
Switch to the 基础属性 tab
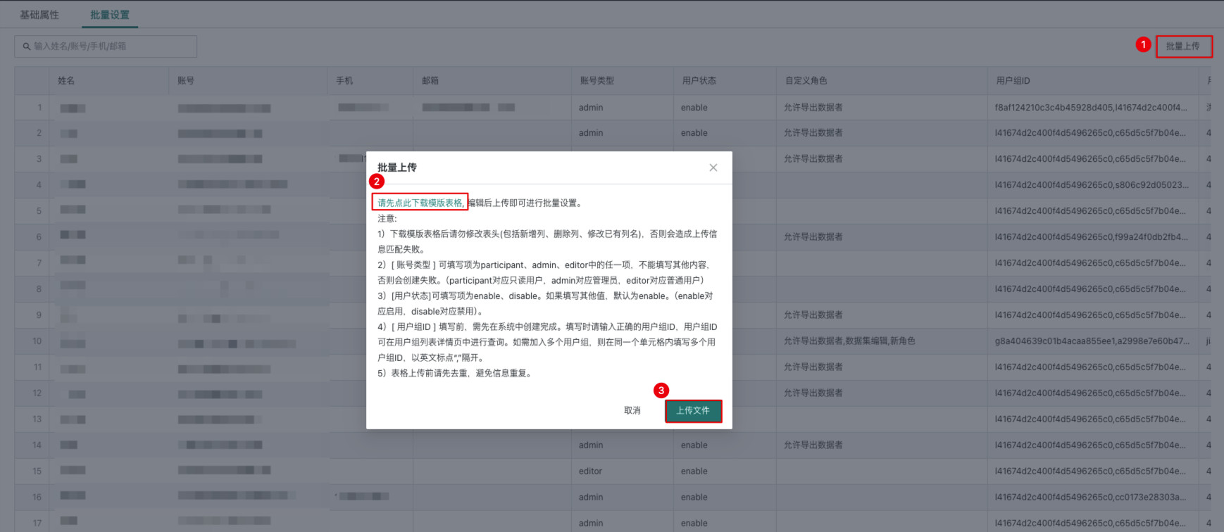pyautogui.click(x=39, y=15)
